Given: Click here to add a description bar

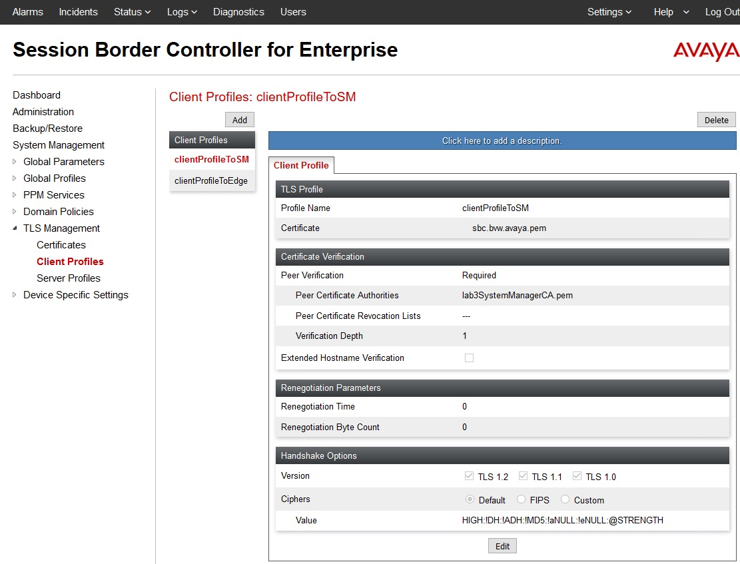Looking at the screenshot, I should pyautogui.click(x=502, y=141).
